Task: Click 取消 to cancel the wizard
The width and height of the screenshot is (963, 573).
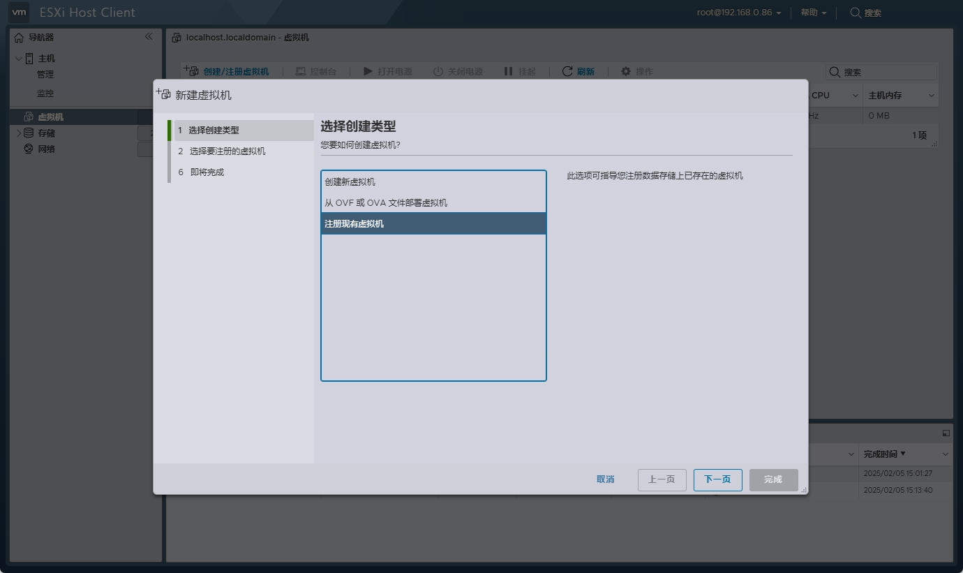Action: (605, 479)
